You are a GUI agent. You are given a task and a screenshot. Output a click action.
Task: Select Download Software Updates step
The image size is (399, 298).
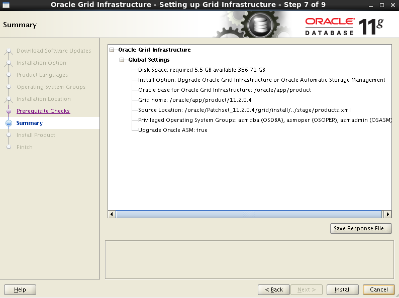(x=54, y=51)
